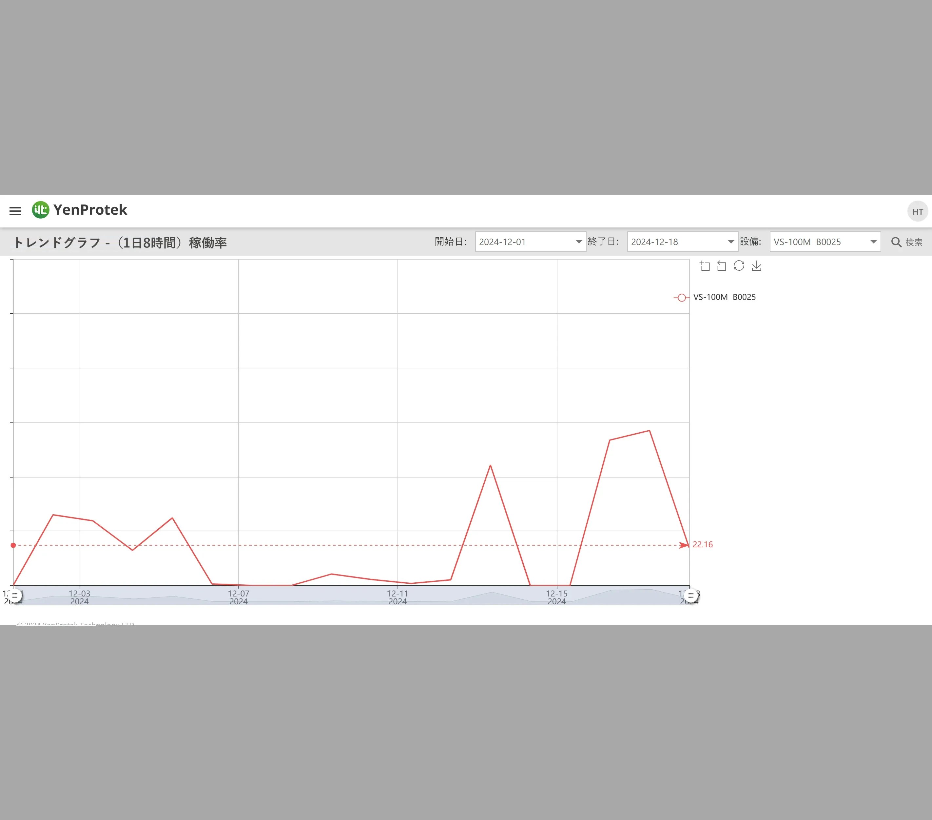The width and height of the screenshot is (932, 820).
Task: Click the トレンドグラフ page title
Action: pyautogui.click(x=120, y=243)
